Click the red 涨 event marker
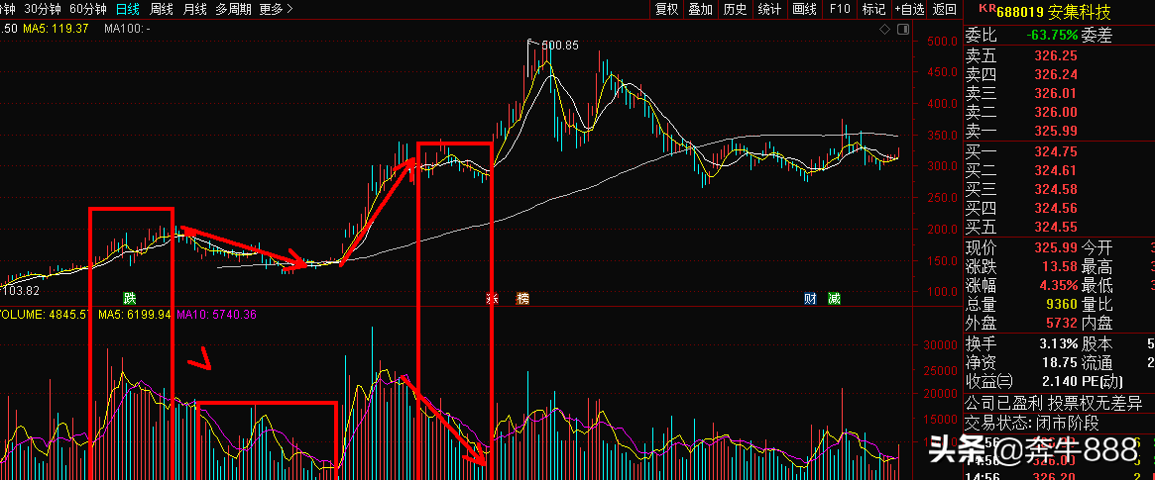The height and width of the screenshot is (480, 1155). pos(492,298)
